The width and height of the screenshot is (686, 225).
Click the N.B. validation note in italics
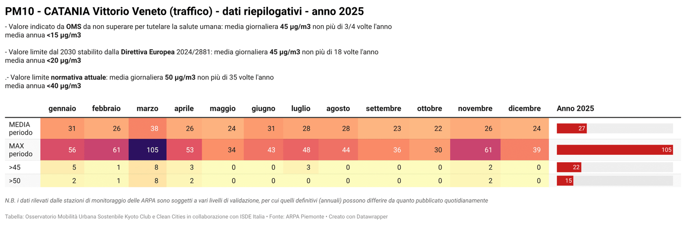pyautogui.click(x=246, y=201)
